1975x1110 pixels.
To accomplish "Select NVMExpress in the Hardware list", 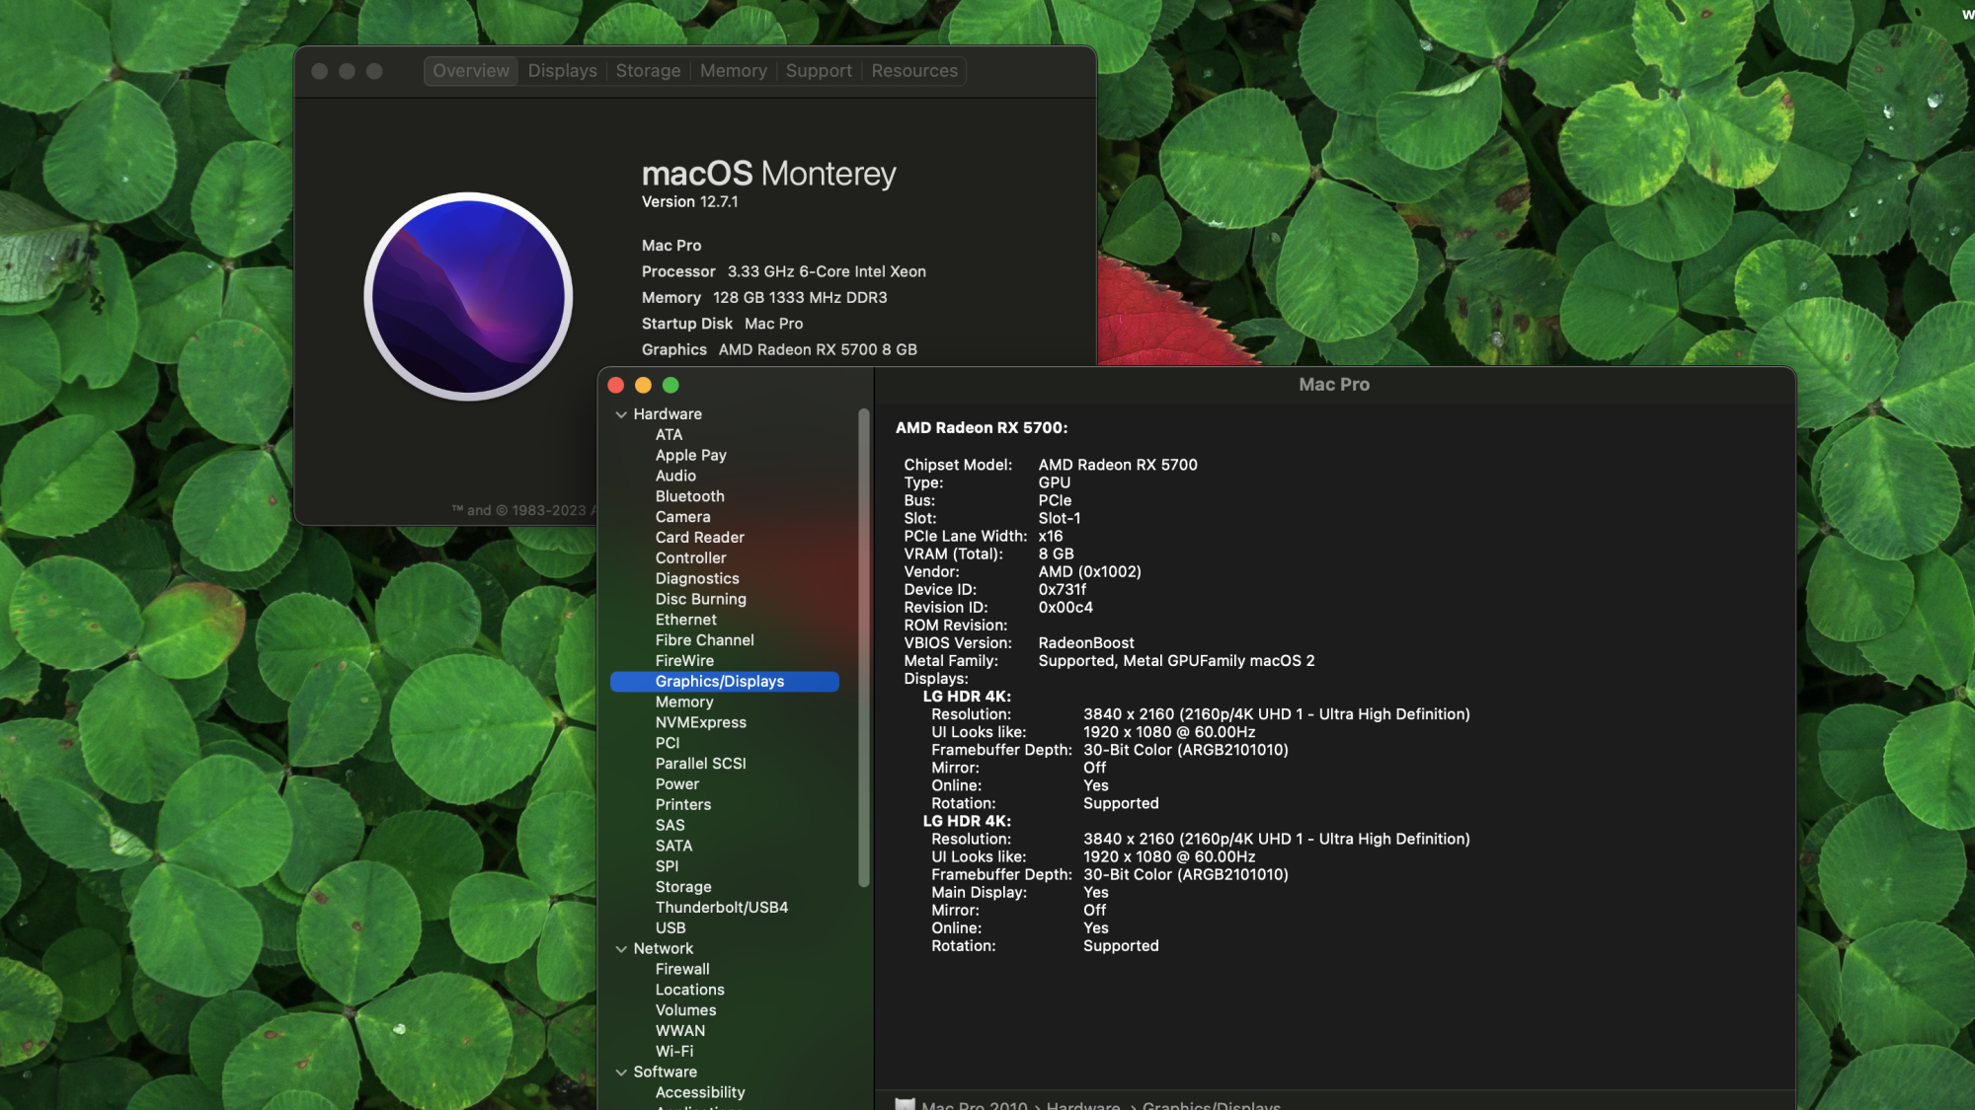I will (700, 722).
